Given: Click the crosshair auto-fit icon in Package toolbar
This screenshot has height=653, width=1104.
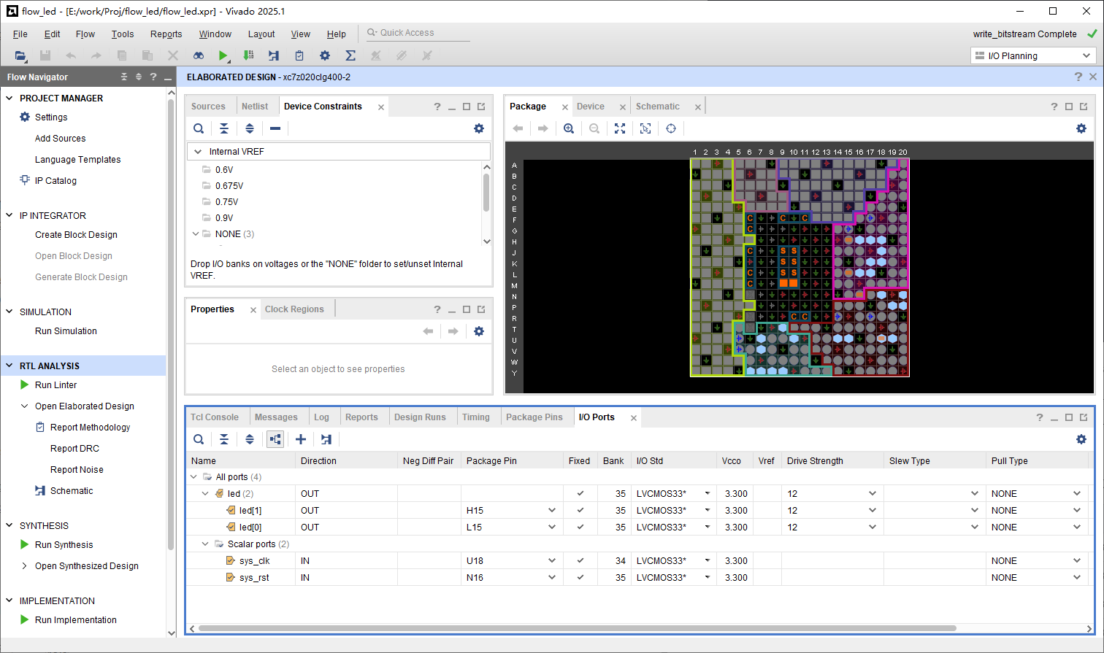Looking at the screenshot, I should click(x=671, y=128).
